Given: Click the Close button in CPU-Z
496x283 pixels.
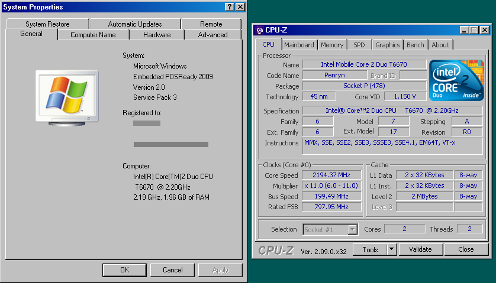Looking at the screenshot, I should [466, 249].
